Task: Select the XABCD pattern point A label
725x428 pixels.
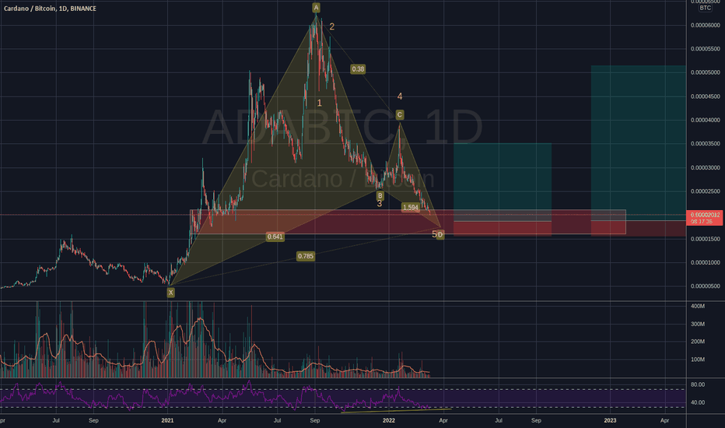Action: [316, 8]
